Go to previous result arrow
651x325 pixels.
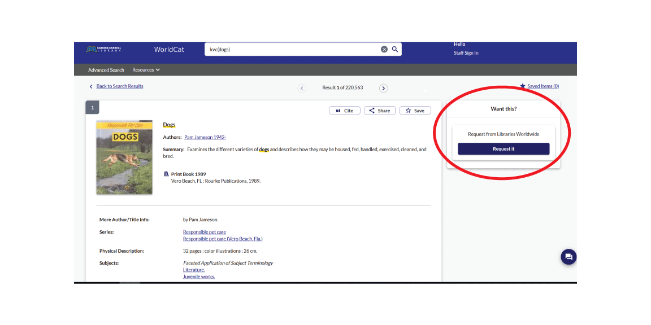click(302, 88)
